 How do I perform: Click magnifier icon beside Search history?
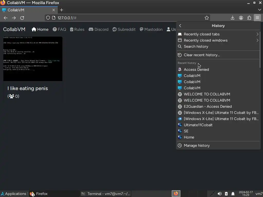pyautogui.click(x=180, y=46)
